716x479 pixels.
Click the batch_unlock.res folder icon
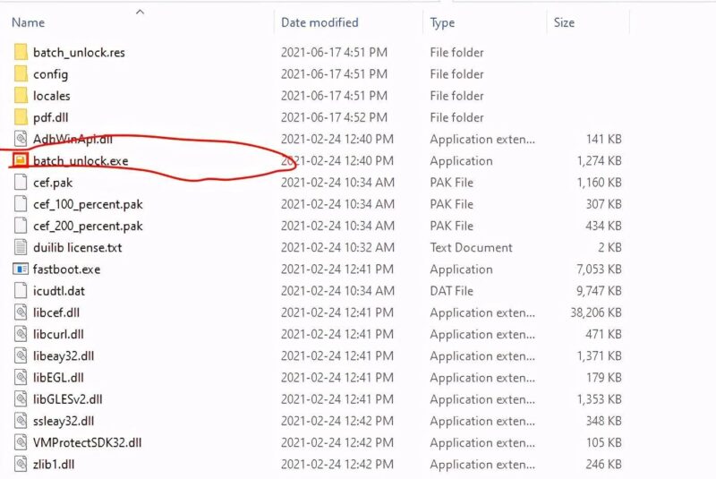pyautogui.click(x=21, y=53)
